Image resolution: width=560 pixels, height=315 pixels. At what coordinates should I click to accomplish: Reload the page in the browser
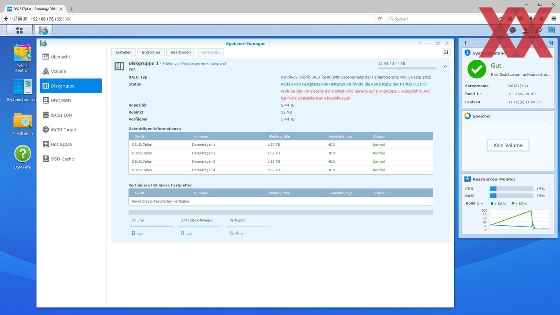click(x=380, y=19)
